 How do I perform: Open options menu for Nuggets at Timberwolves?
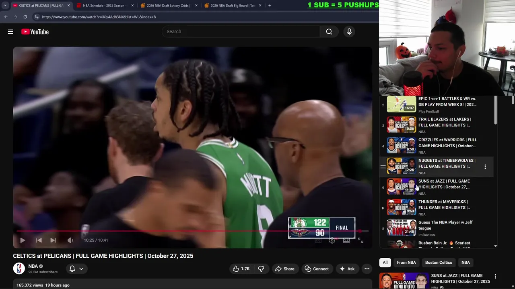[485, 167]
